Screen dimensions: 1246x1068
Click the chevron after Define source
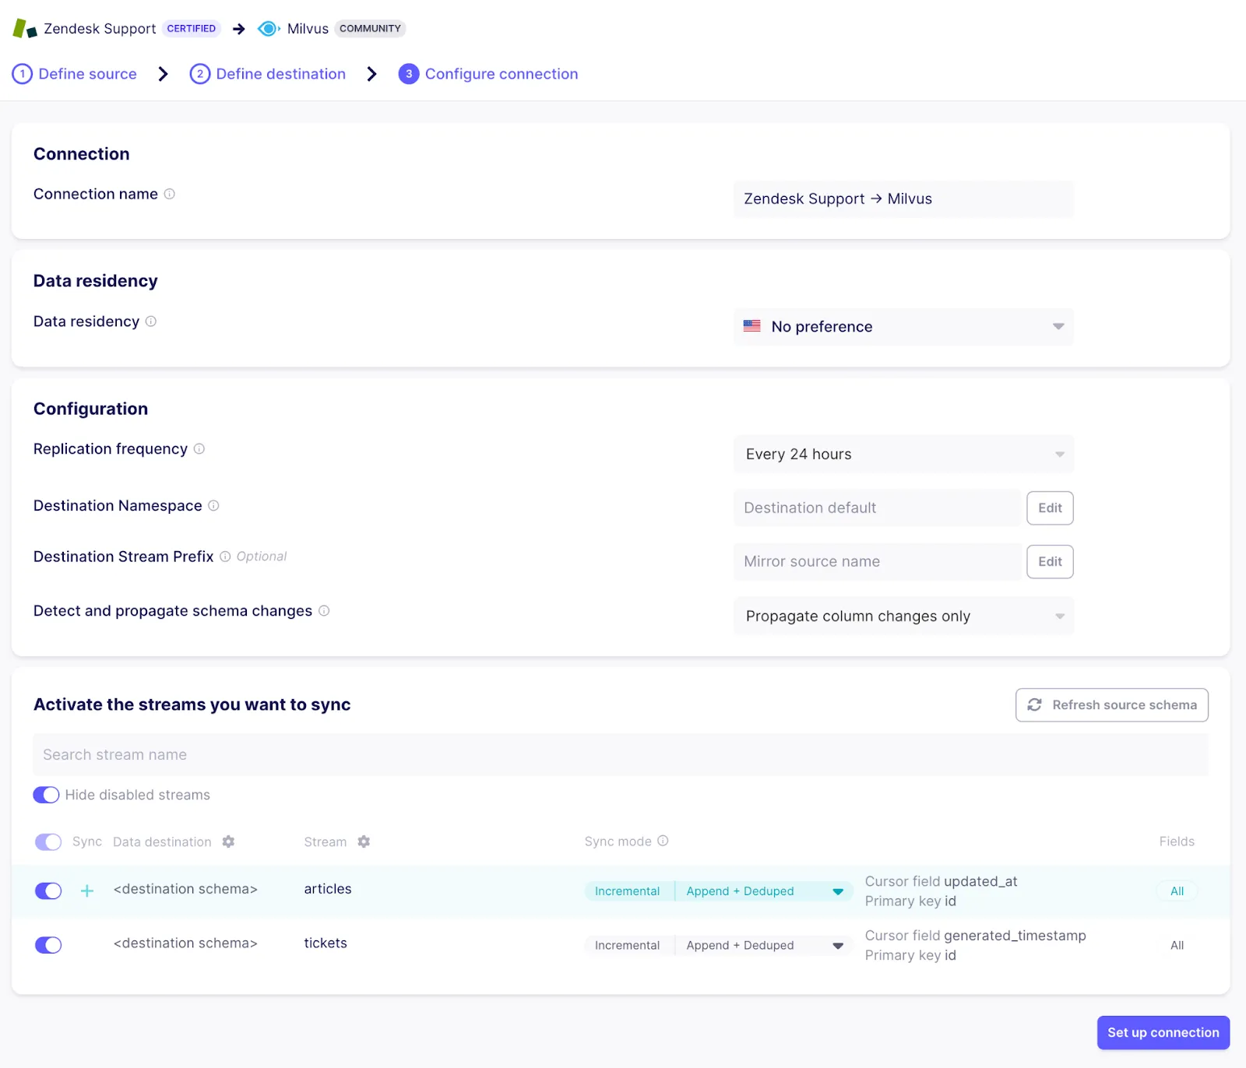pos(163,74)
